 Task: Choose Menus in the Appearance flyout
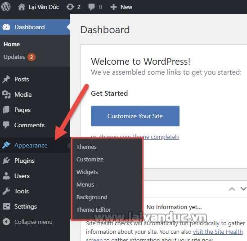(x=85, y=184)
